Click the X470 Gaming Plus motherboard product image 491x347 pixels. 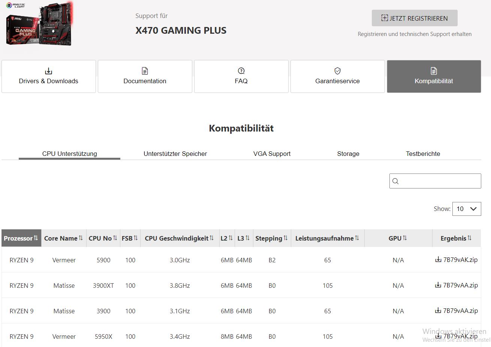tap(39, 24)
